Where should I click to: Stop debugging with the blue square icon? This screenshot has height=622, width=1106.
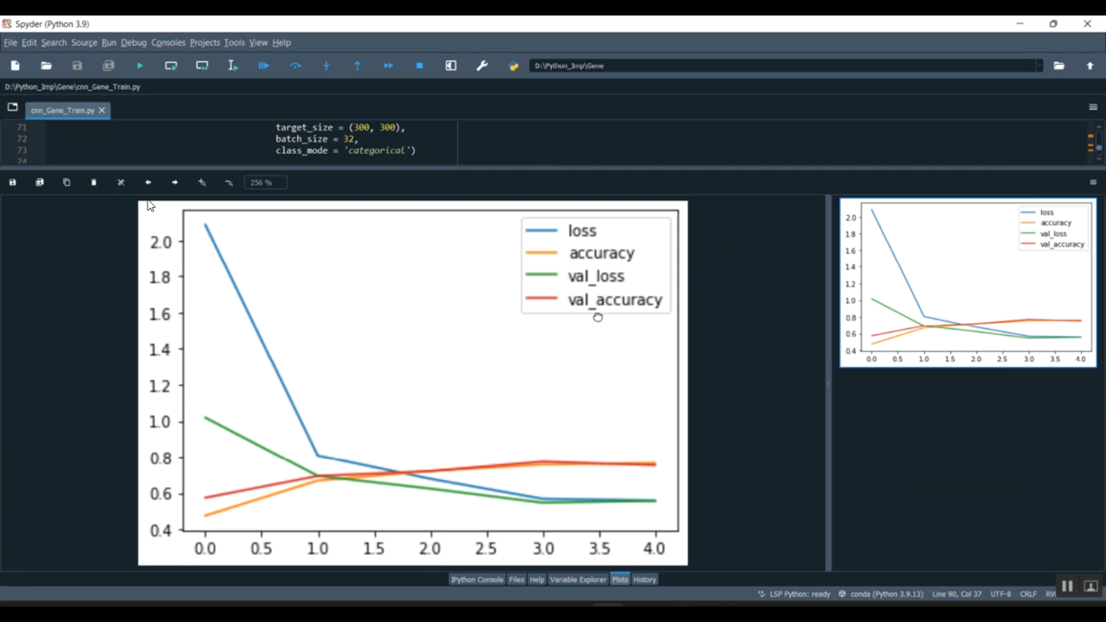click(x=420, y=66)
